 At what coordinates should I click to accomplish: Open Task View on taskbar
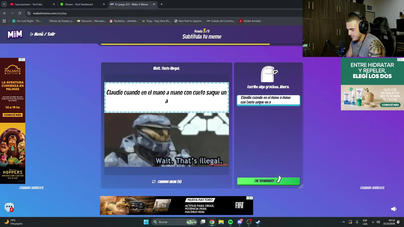point(203,222)
